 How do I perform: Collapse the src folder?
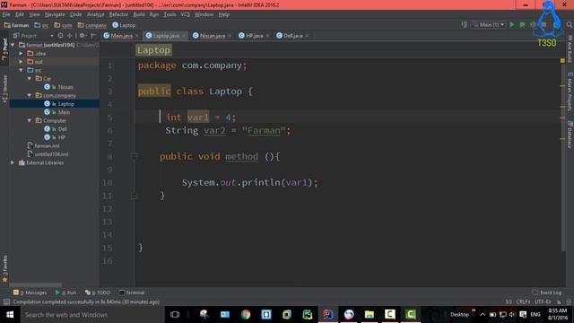coord(22,70)
